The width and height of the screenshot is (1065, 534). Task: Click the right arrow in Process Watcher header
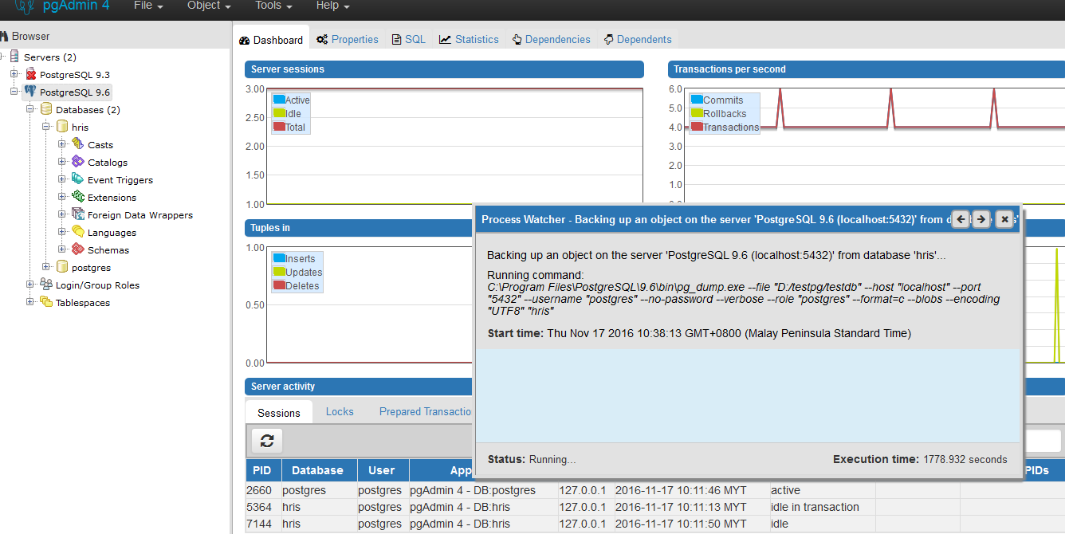pos(981,218)
